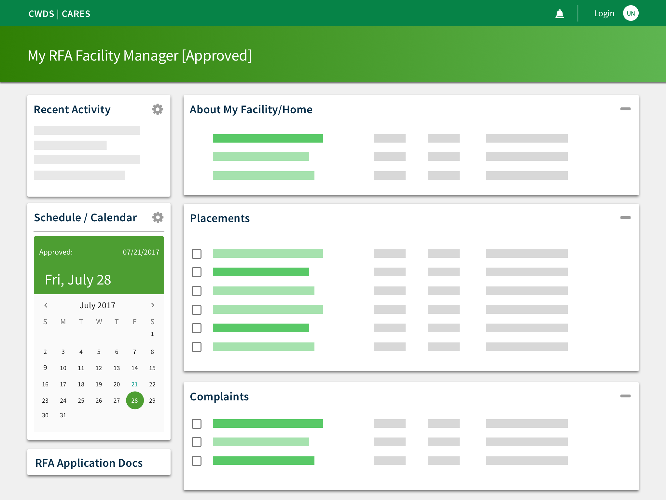Open Recent Activity settings gear
This screenshot has width=666, height=500.
(x=158, y=109)
